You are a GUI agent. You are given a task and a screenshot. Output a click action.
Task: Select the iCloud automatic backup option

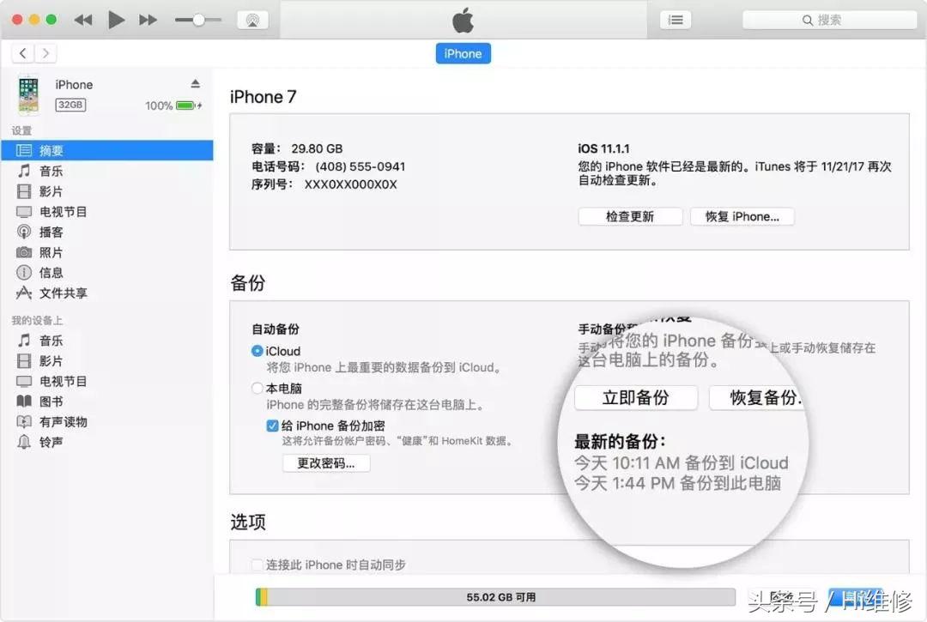tap(259, 351)
